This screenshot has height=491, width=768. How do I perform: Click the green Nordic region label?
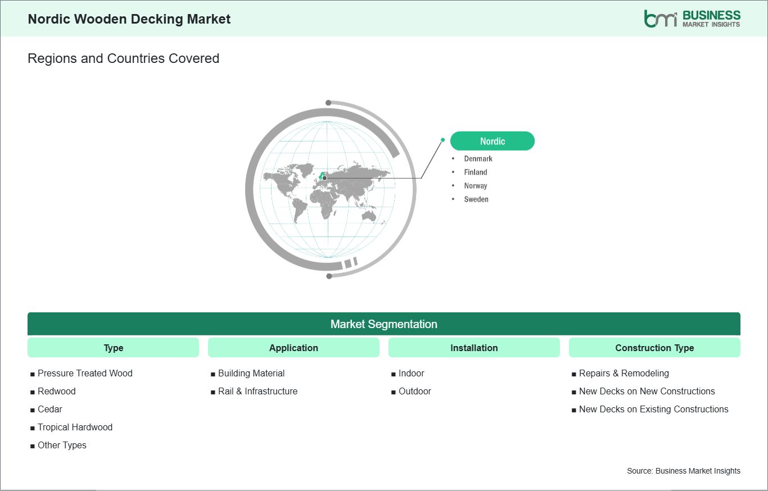[x=492, y=141]
